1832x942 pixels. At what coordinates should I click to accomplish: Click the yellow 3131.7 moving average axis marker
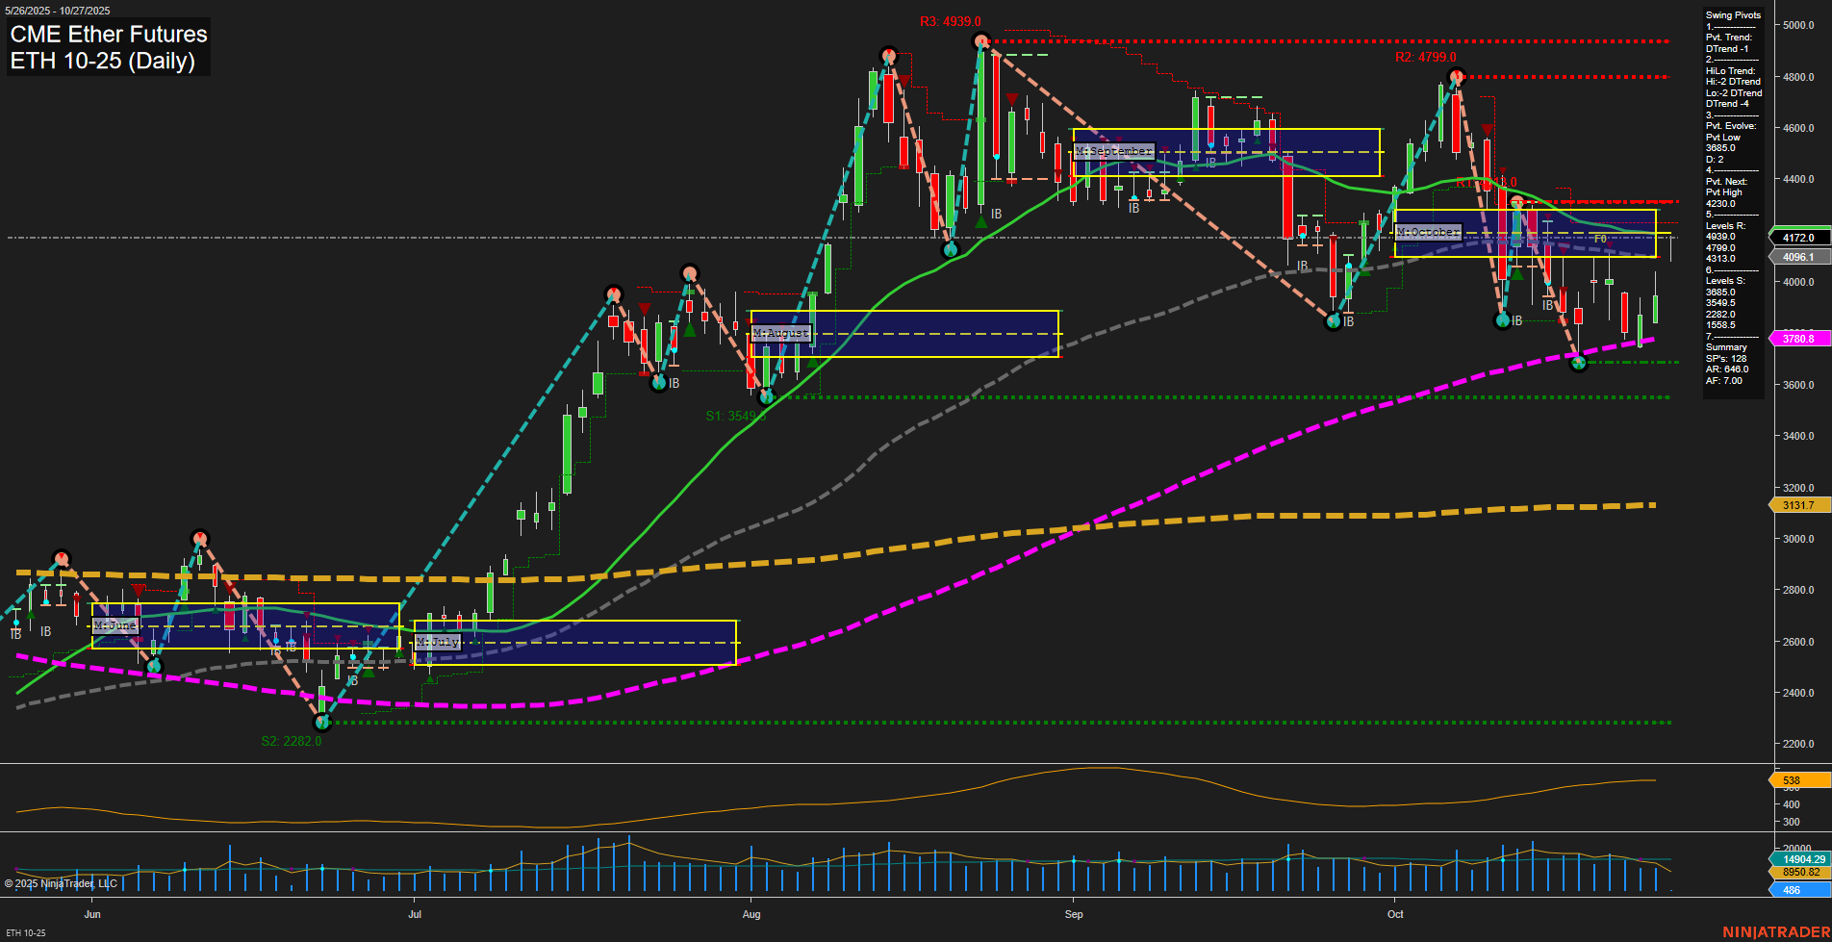click(x=1795, y=504)
